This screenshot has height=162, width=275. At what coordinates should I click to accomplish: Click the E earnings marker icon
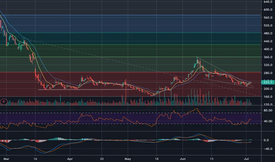click(x=4, y=102)
